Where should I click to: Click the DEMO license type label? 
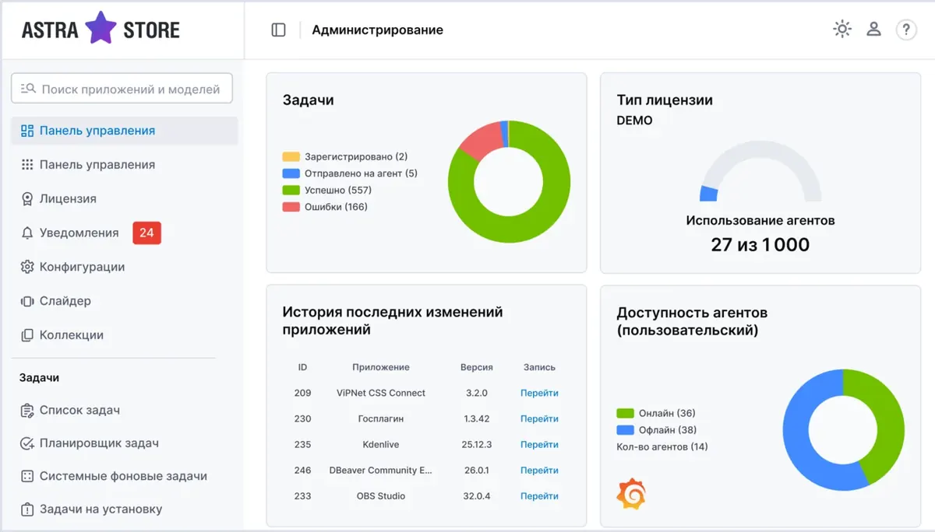pyautogui.click(x=634, y=121)
